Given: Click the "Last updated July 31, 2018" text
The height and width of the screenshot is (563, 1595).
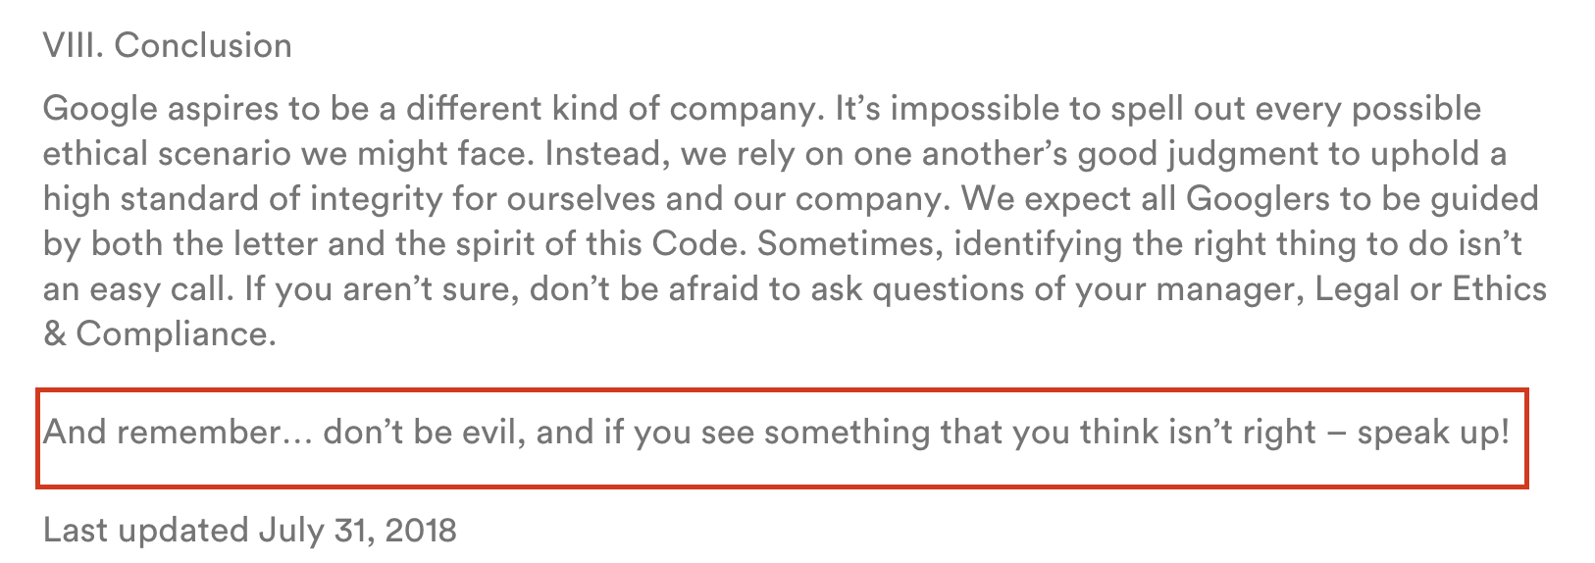Looking at the screenshot, I should click(250, 530).
